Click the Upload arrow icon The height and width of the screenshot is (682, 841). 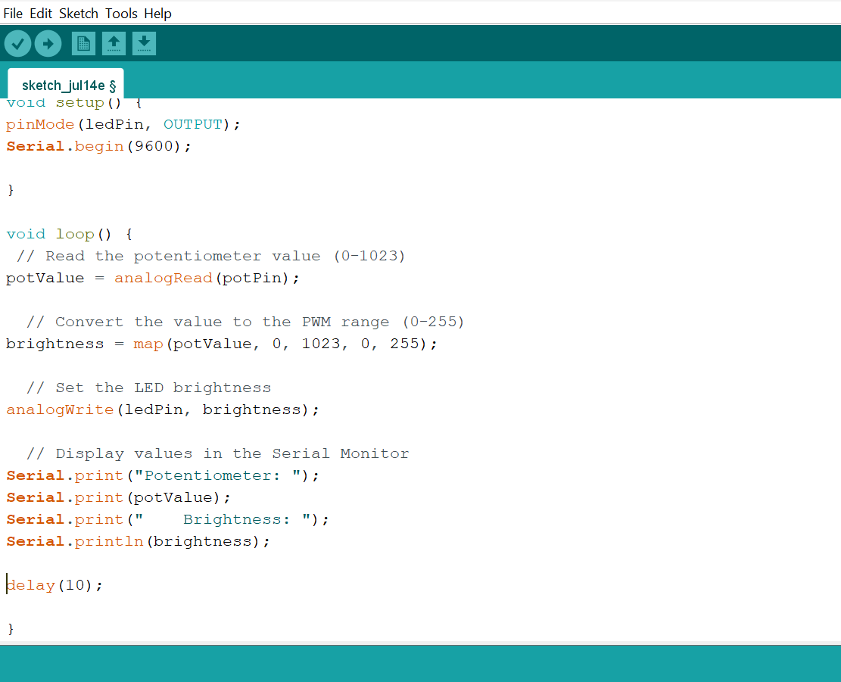[48, 43]
